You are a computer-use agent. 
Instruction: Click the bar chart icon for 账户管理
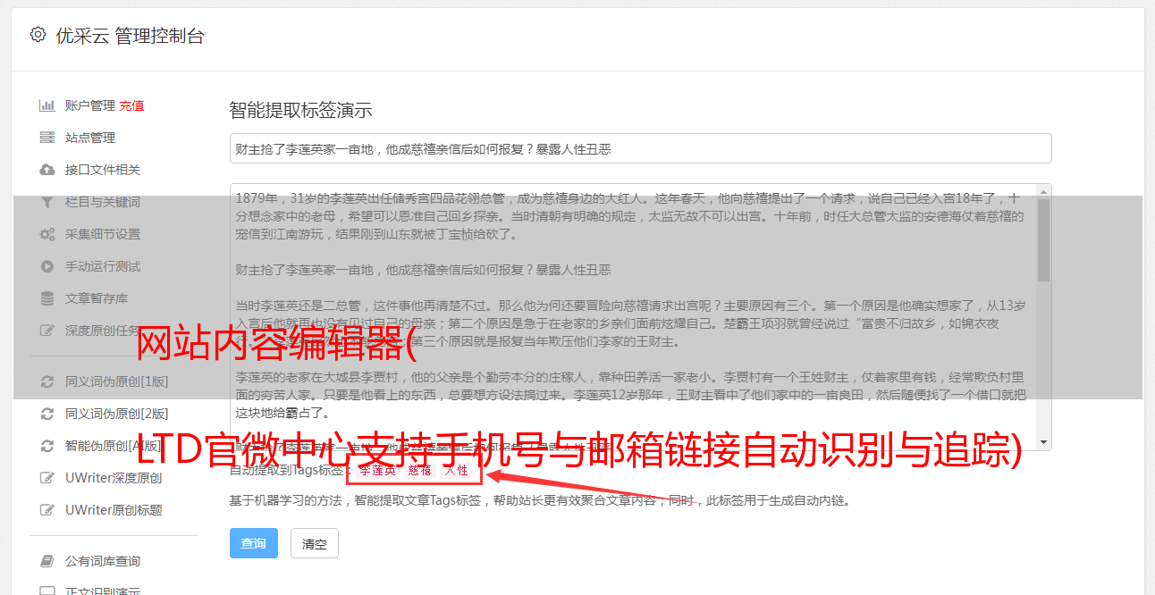tap(47, 105)
